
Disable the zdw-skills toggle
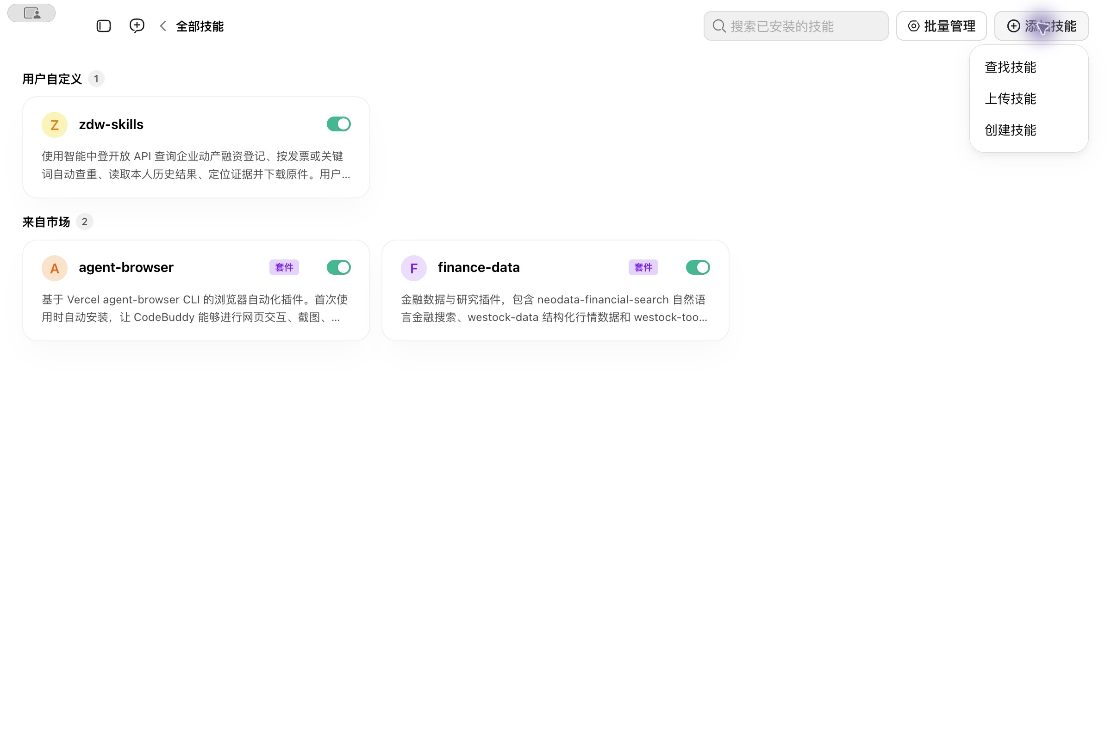[x=339, y=124]
